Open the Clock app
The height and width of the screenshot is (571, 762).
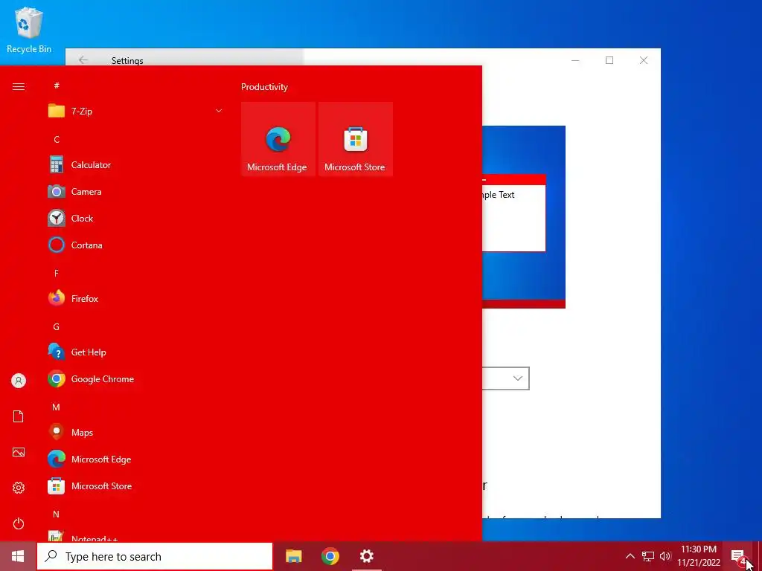tap(135, 219)
